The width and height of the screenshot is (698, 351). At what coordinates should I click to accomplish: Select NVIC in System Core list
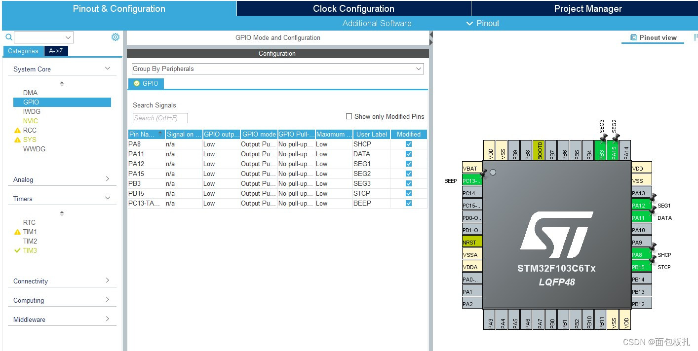click(30, 121)
